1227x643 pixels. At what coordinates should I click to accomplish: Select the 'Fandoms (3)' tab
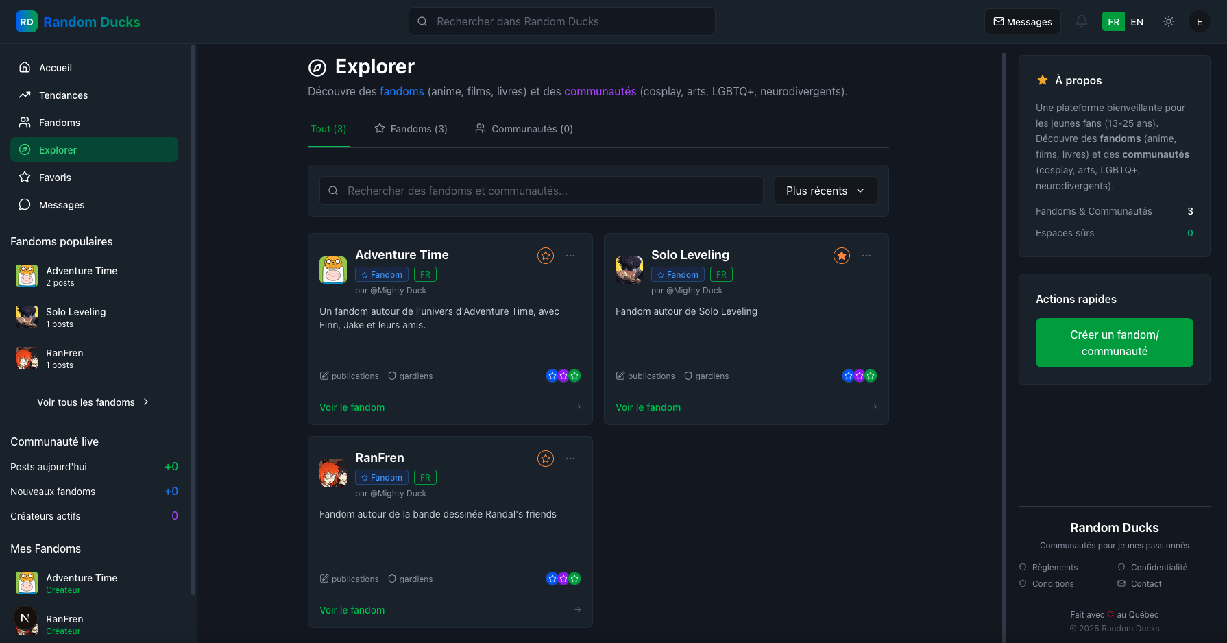(411, 128)
